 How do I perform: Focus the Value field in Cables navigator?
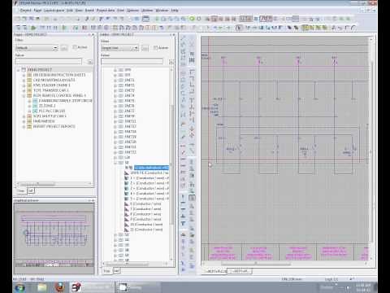132,62
